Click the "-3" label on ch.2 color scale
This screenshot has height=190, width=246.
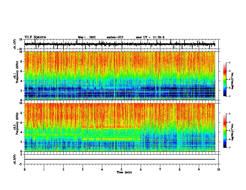coord(229,114)
